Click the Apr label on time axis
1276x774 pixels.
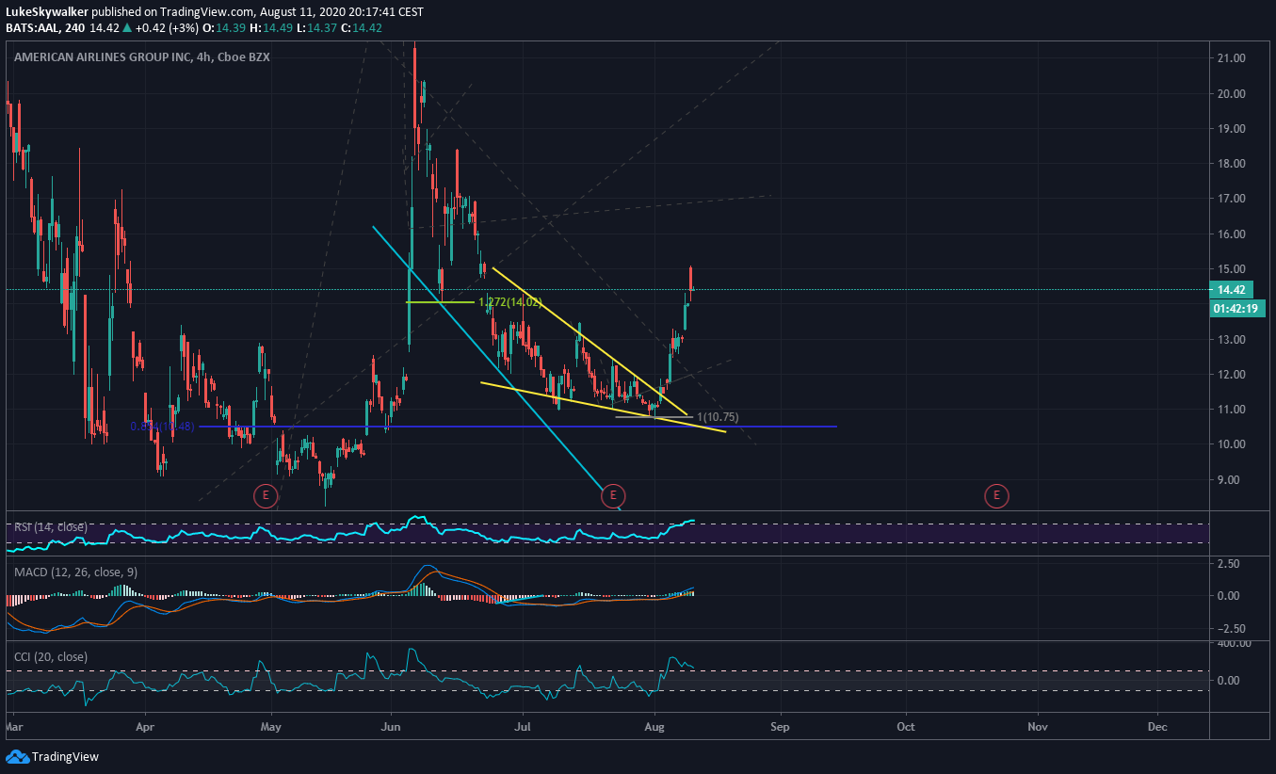click(144, 727)
